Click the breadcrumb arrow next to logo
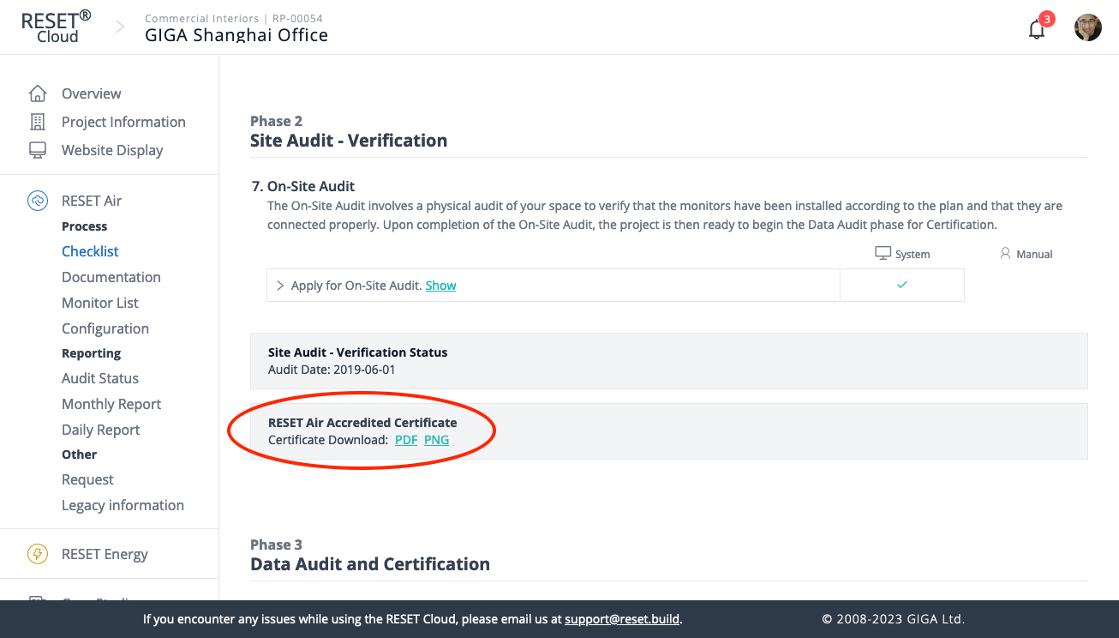The image size is (1119, 638). click(120, 27)
